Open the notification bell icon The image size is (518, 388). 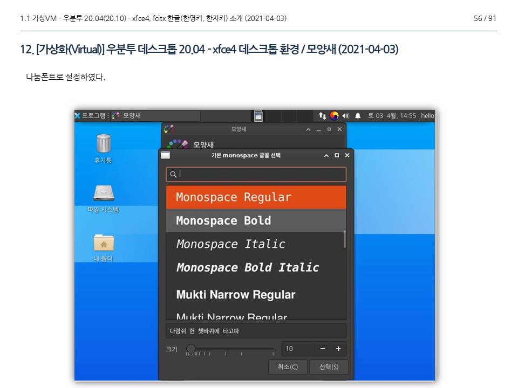pyautogui.click(x=358, y=116)
